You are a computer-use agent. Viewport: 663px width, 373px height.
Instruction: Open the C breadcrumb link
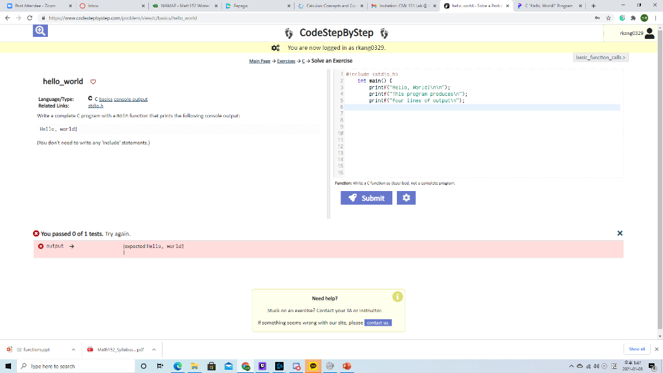coord(303,61)
